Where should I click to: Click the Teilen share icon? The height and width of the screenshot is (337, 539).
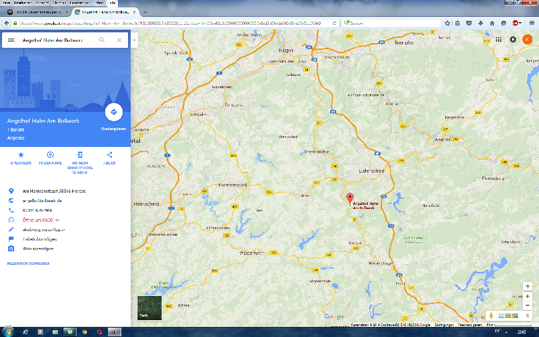(109, 155)
